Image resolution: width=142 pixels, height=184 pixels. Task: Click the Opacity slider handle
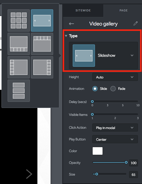tap(126, 162)
